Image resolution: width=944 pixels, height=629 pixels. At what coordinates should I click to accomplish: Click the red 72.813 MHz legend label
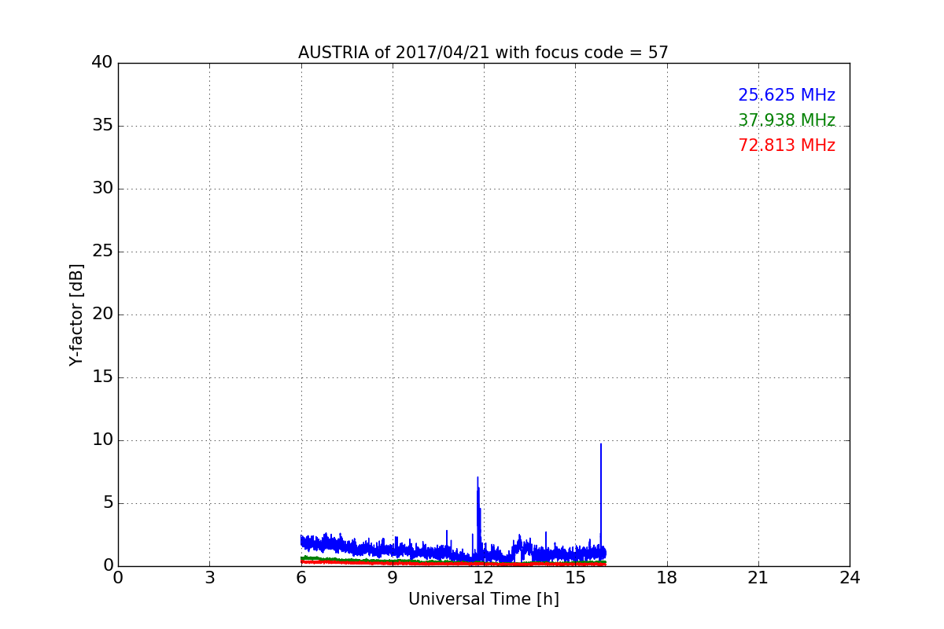click(786, 145)
